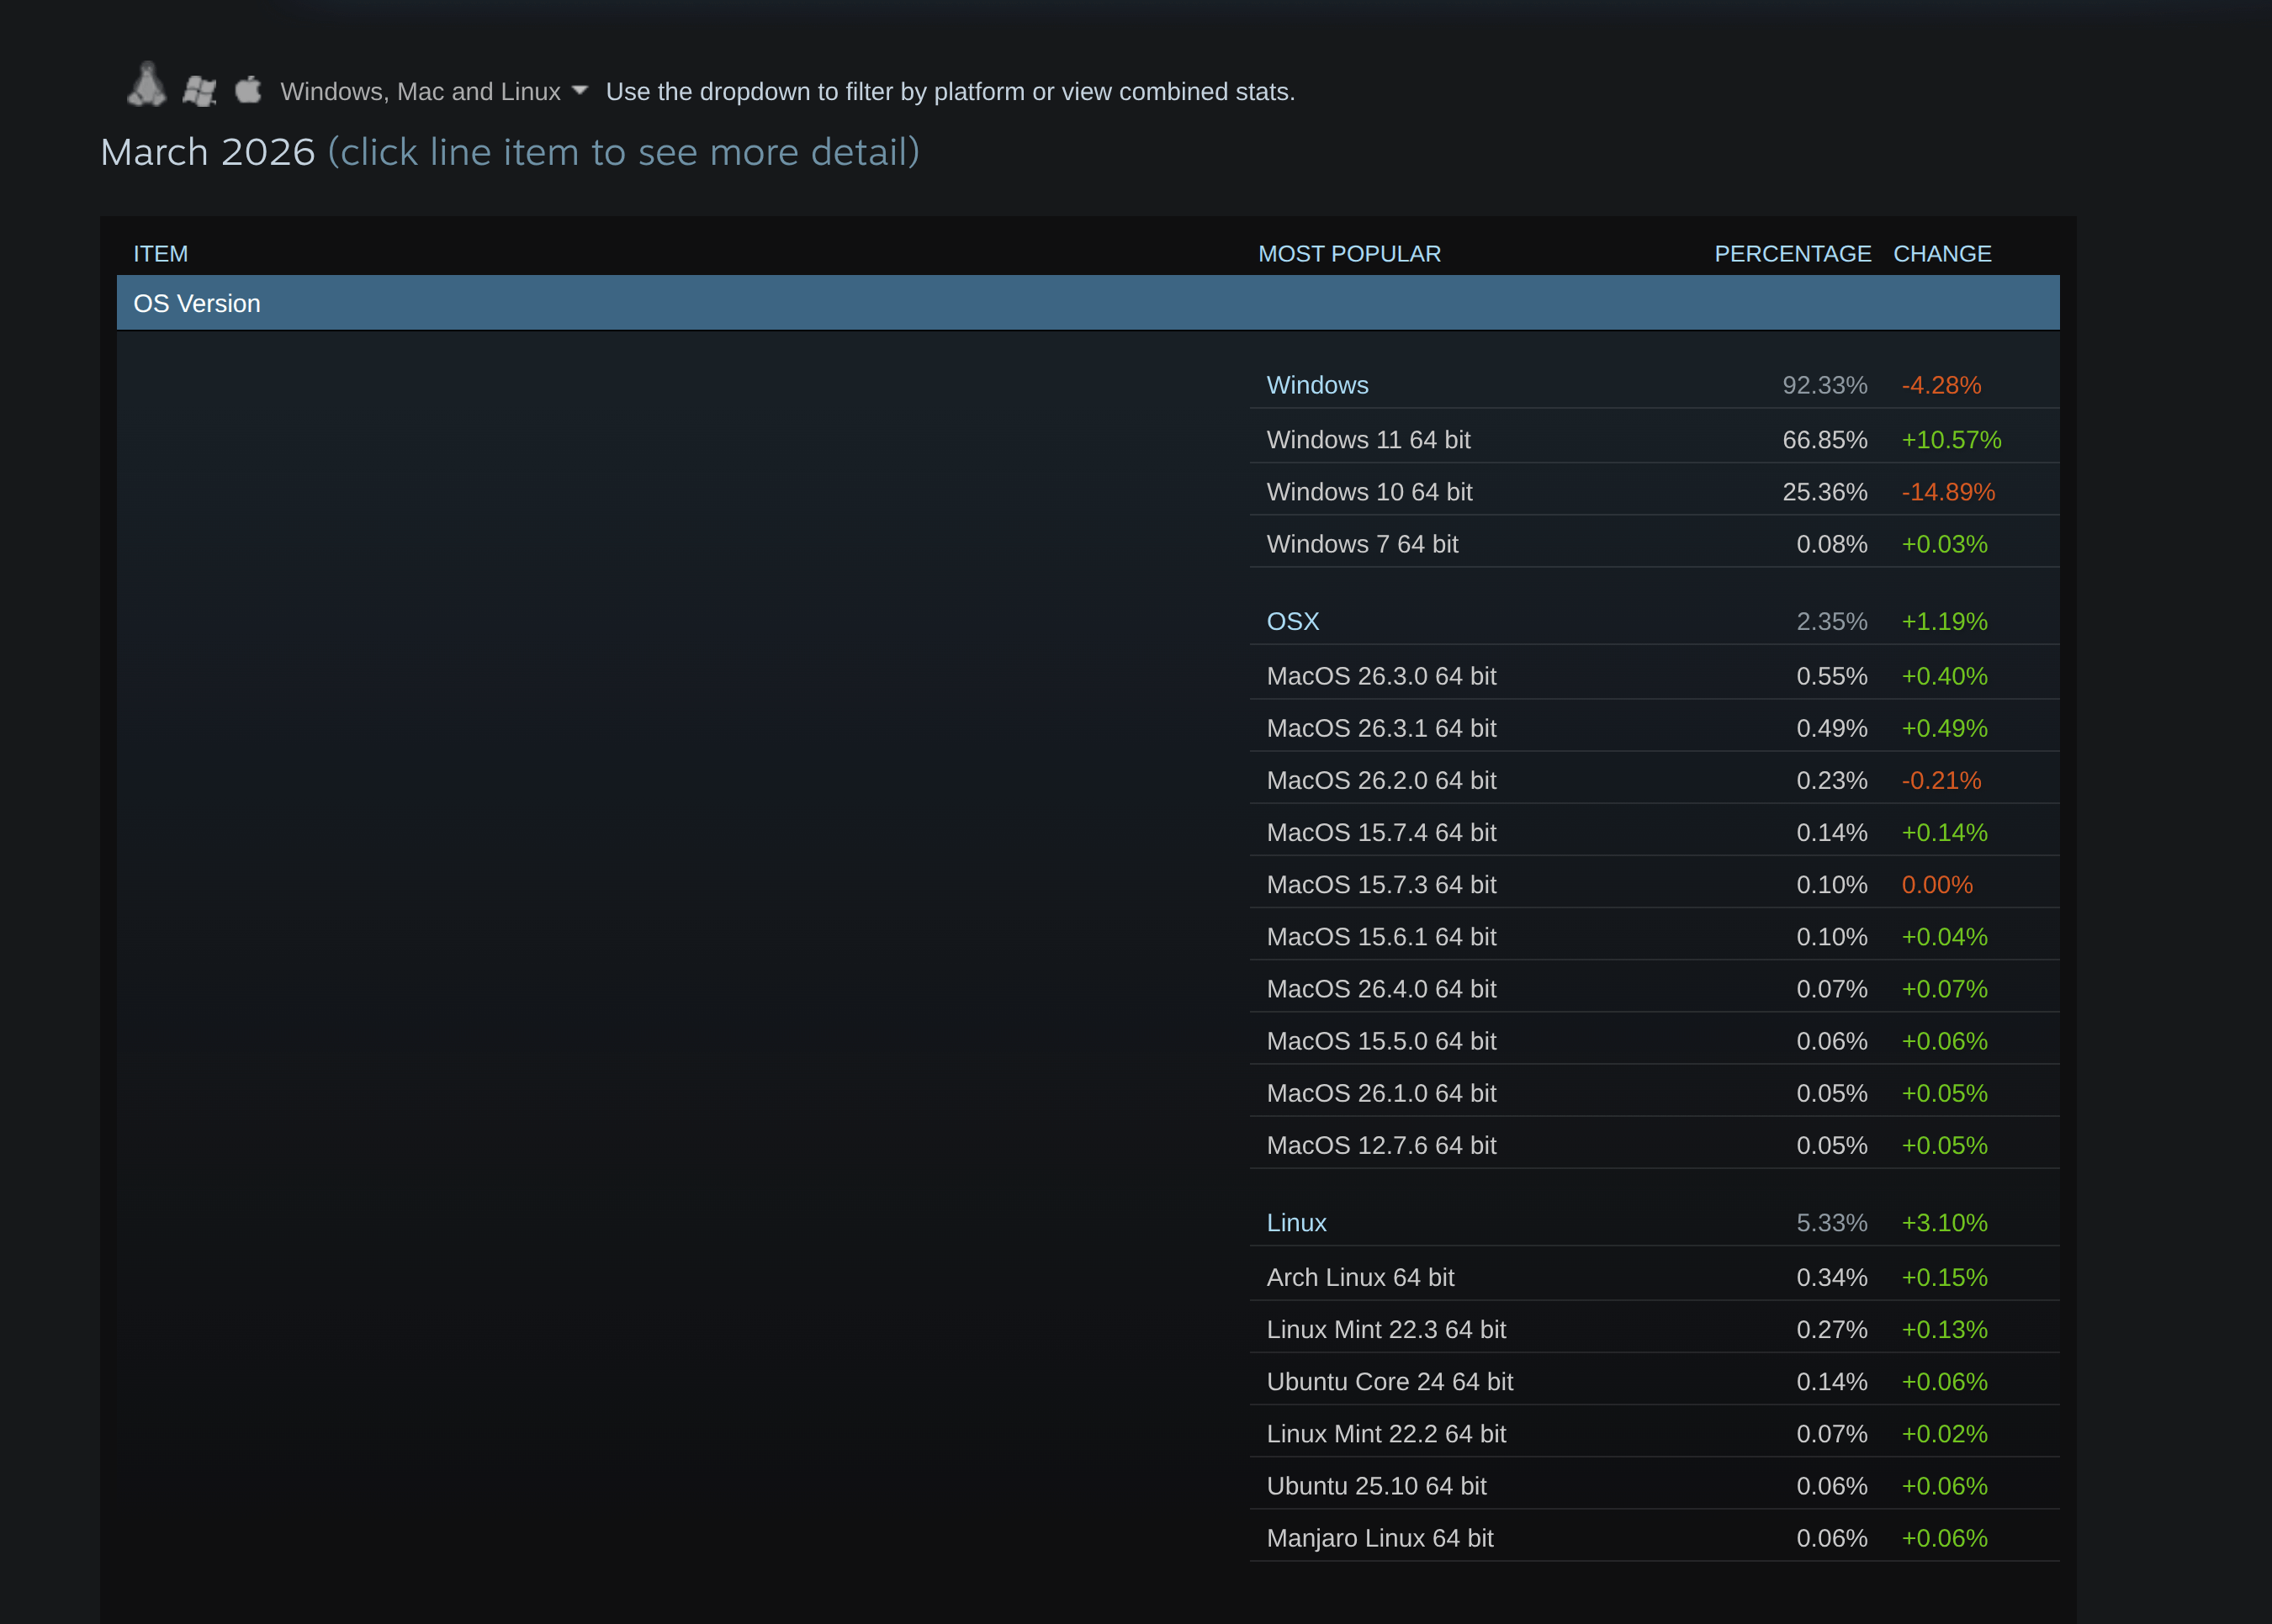Click the platform dropdown arrow
The width and height of the screenshot is (2272, 1624).
(579, 91)
